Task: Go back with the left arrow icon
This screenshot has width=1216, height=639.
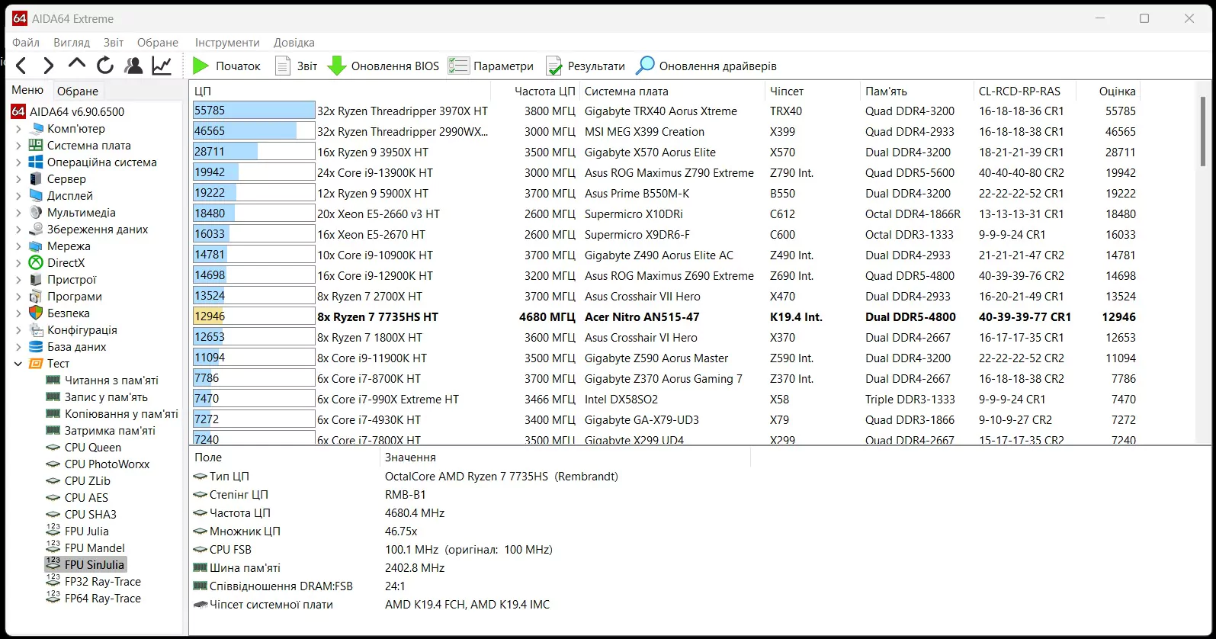Action: 21,66
